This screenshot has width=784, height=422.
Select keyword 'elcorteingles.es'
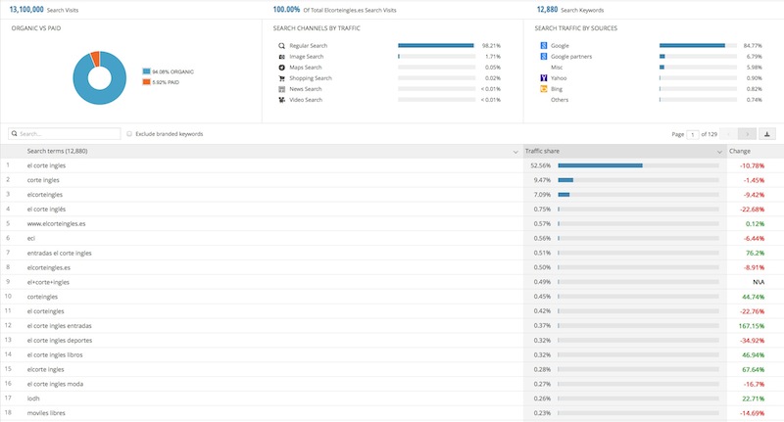point(48,267)
